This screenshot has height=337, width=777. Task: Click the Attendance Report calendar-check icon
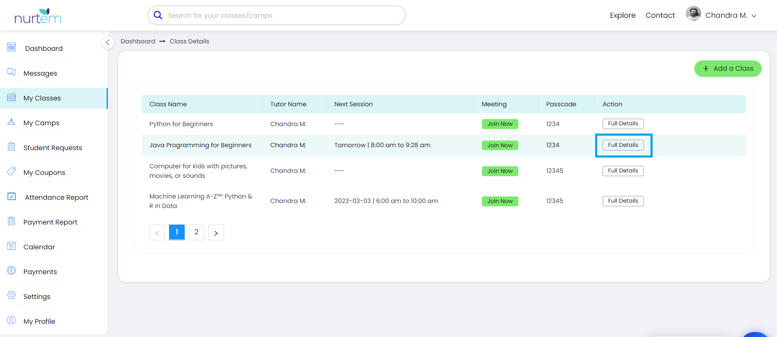click(x=12, y=196)
